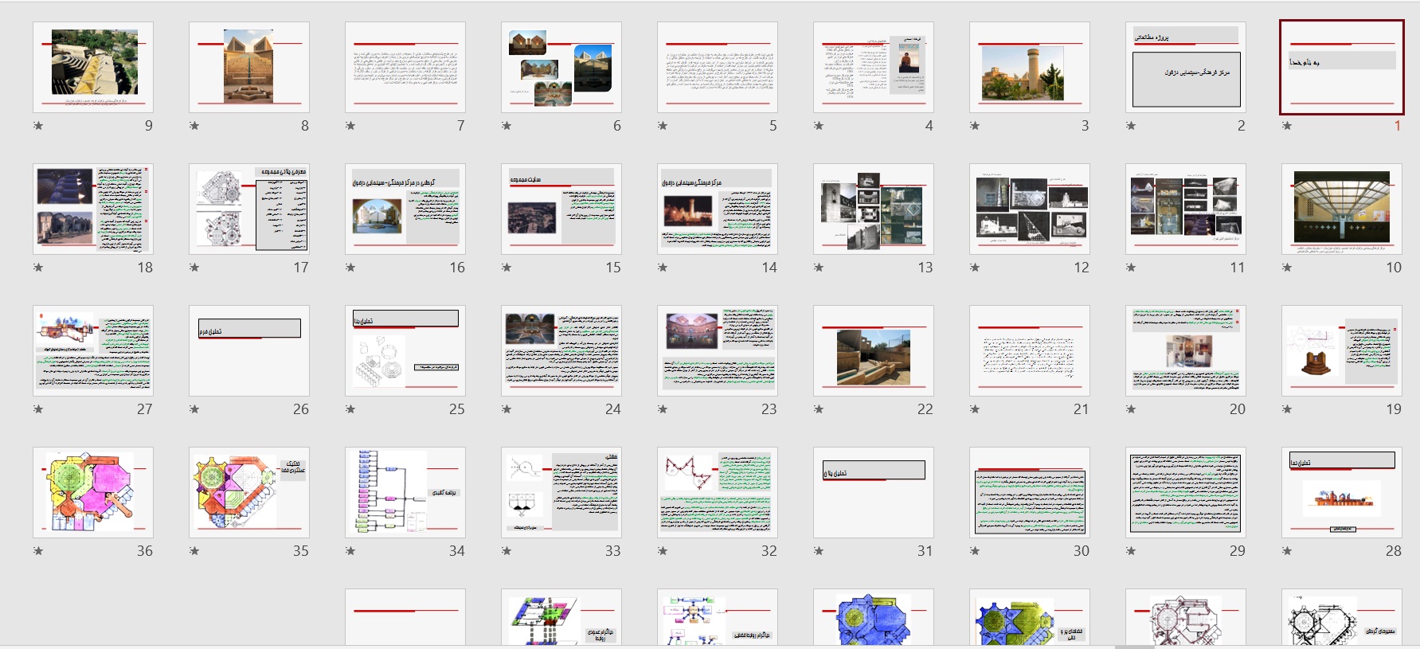
Task: Select slide 36 with the colorful floor plan
Action: click(92, 492)
